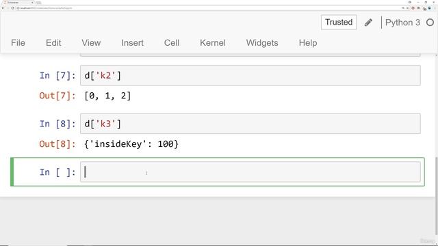Open the Help menu
Image resolution: width=438 pixels, height=246 pixels.
(308, 43)
